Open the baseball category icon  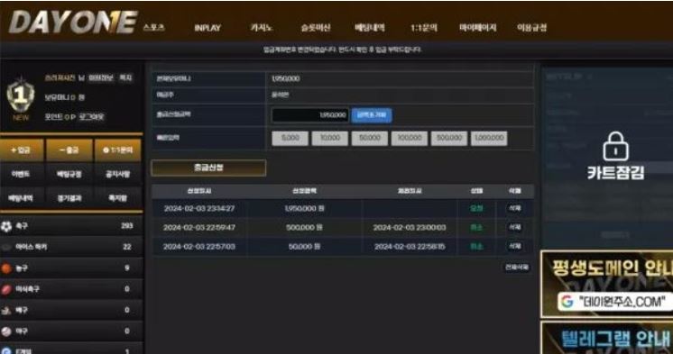(x=6, y=331)
